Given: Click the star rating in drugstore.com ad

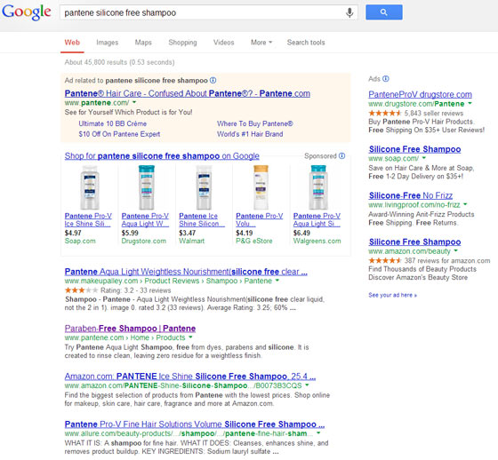Looking at the screenshot, I should (x=385, y=113).
